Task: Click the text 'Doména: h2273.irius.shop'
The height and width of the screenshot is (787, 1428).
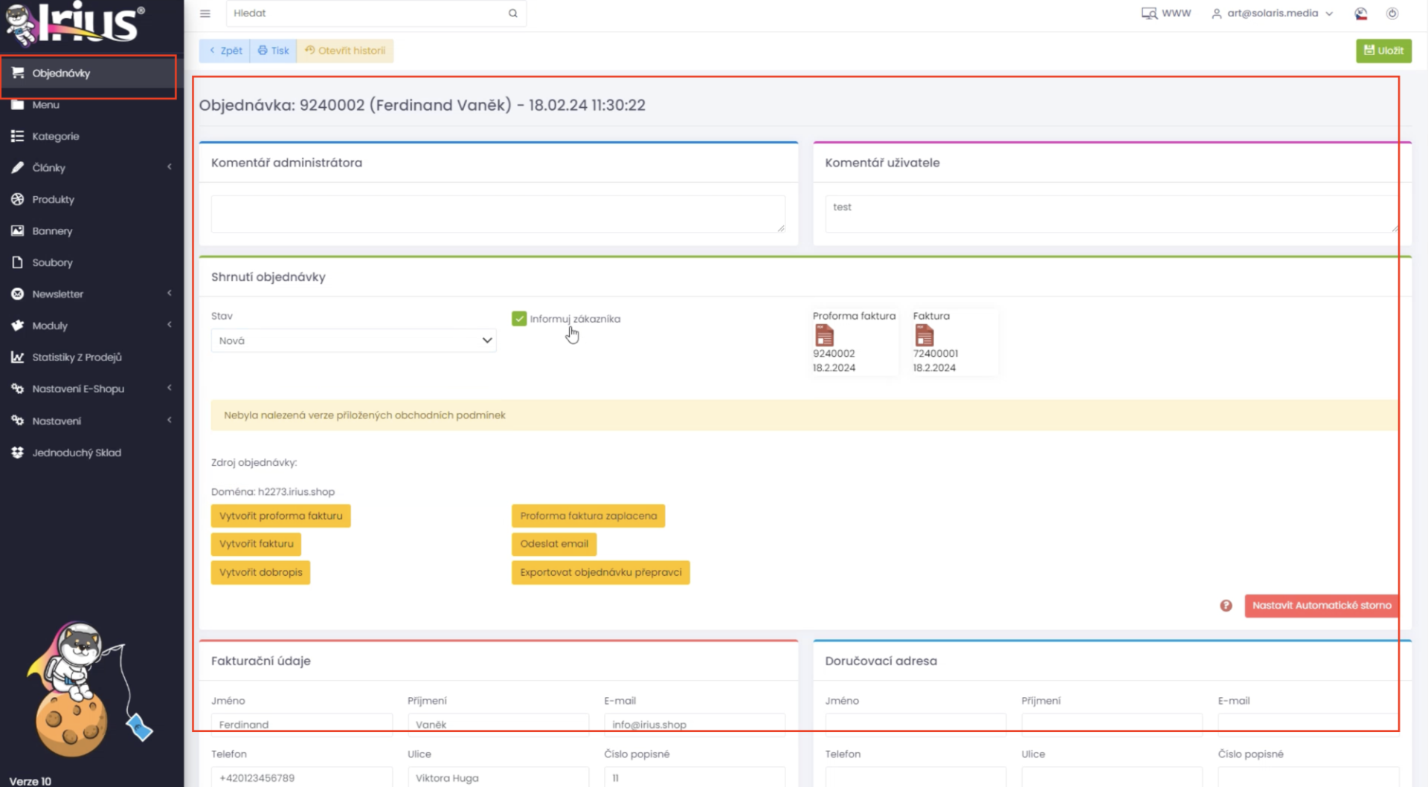Action: 273,492
